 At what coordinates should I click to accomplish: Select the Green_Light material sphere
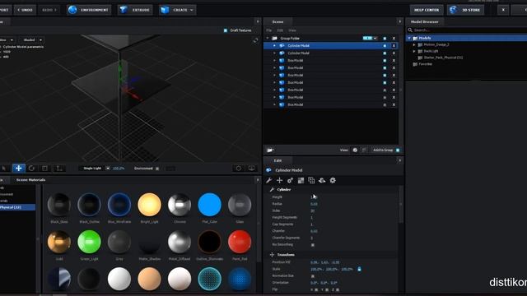pos(89,242)
